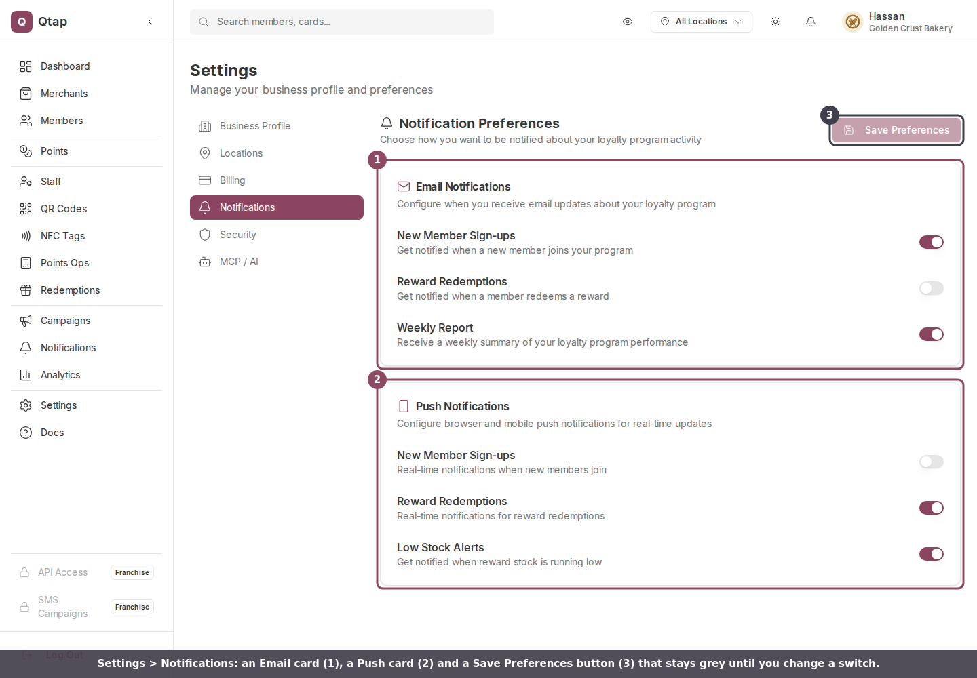This screenshot has height=678, width=977.
Task: Click the Staff icon in sidebar
Action: click(x=26, y=182)
